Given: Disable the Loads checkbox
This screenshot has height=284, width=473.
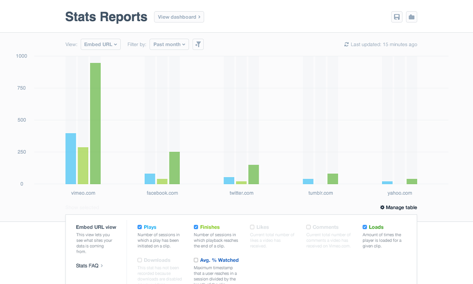Looking at the screenshot, I should click(365, 227).
